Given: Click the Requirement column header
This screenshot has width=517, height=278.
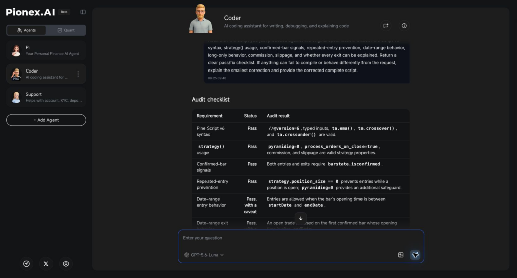Looking at the screenshot, I should pos(210,116).
